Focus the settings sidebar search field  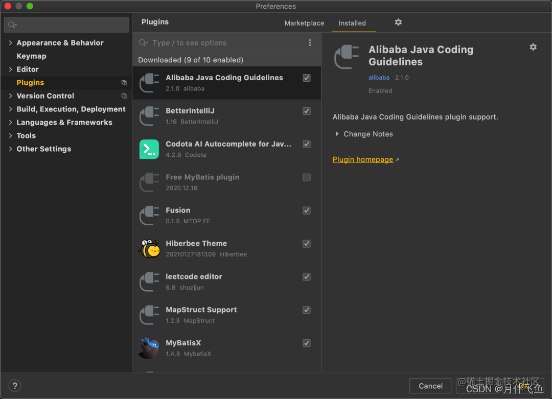pos(66,25)
